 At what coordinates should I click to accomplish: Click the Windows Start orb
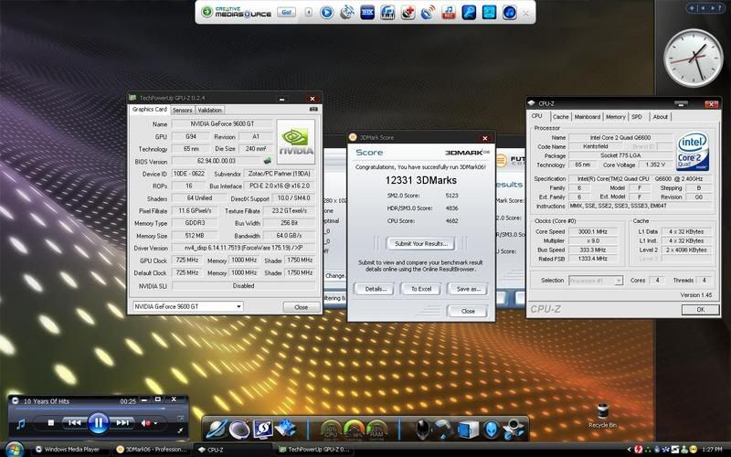[14, 449]
